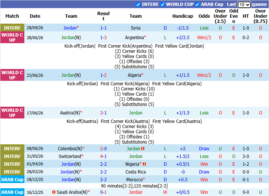269x196 pixels.
Task: Click the 1-2 result against Algeria
Action: coord(103,75)
